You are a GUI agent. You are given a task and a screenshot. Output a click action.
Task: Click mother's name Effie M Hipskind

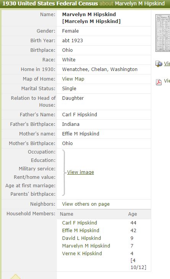[81, 134]
